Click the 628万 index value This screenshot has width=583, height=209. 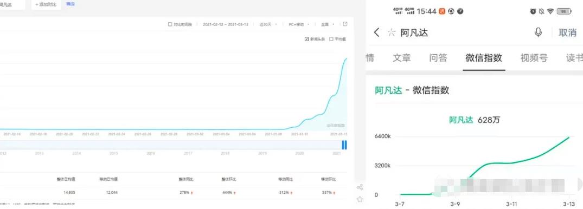[489, 120]
